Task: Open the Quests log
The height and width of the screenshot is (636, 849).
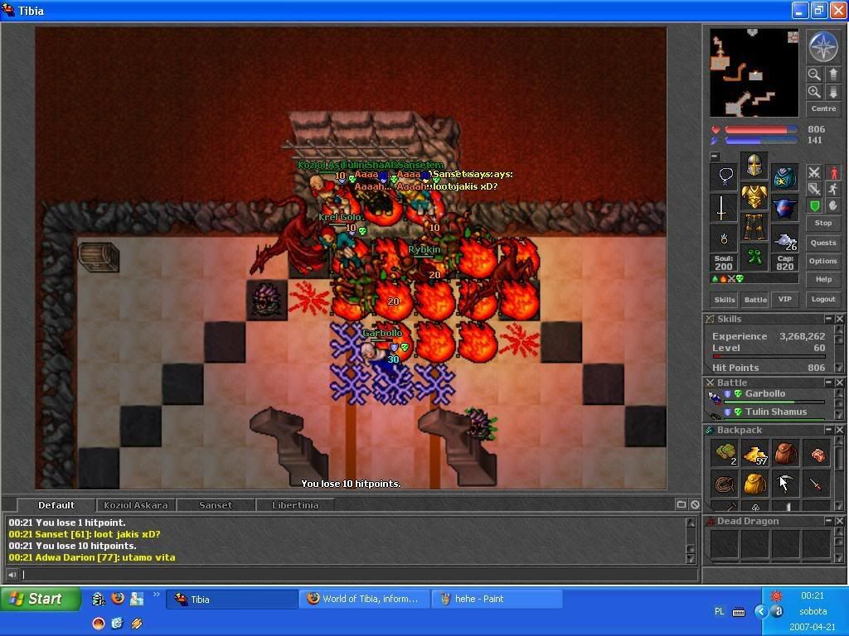Action: tap(823, 243)
